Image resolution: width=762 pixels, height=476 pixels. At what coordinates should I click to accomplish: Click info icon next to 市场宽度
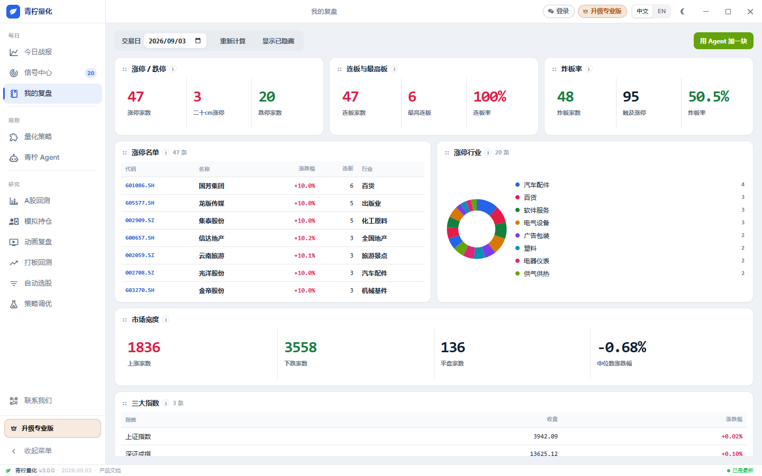[166, 319]
